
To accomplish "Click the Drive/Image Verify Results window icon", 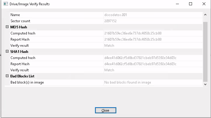I will point(6,4).
